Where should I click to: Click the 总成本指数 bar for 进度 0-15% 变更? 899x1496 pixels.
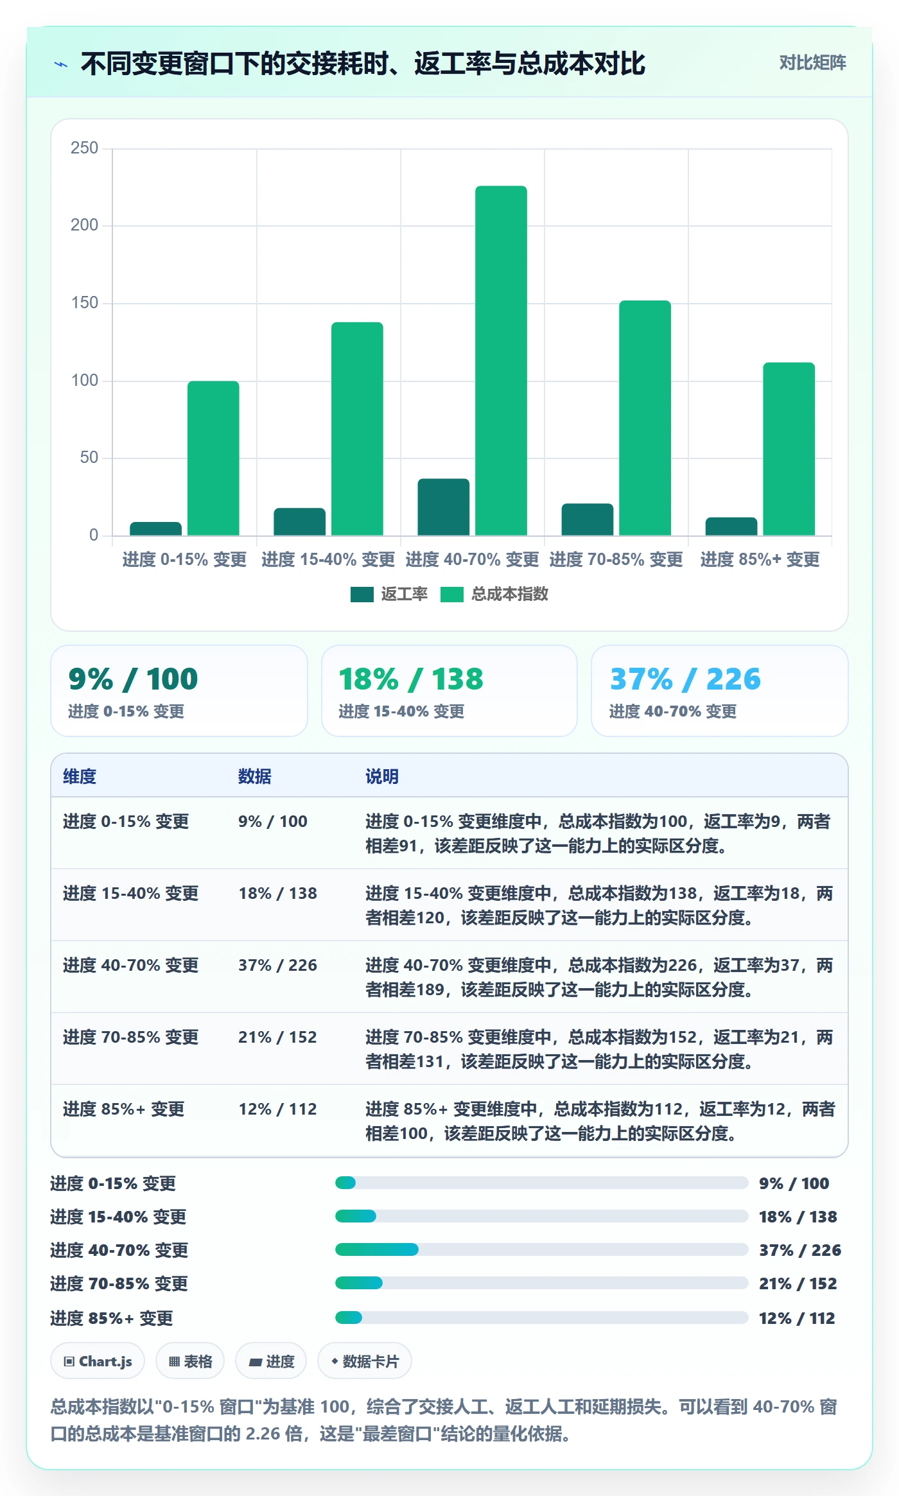point(213,458)
